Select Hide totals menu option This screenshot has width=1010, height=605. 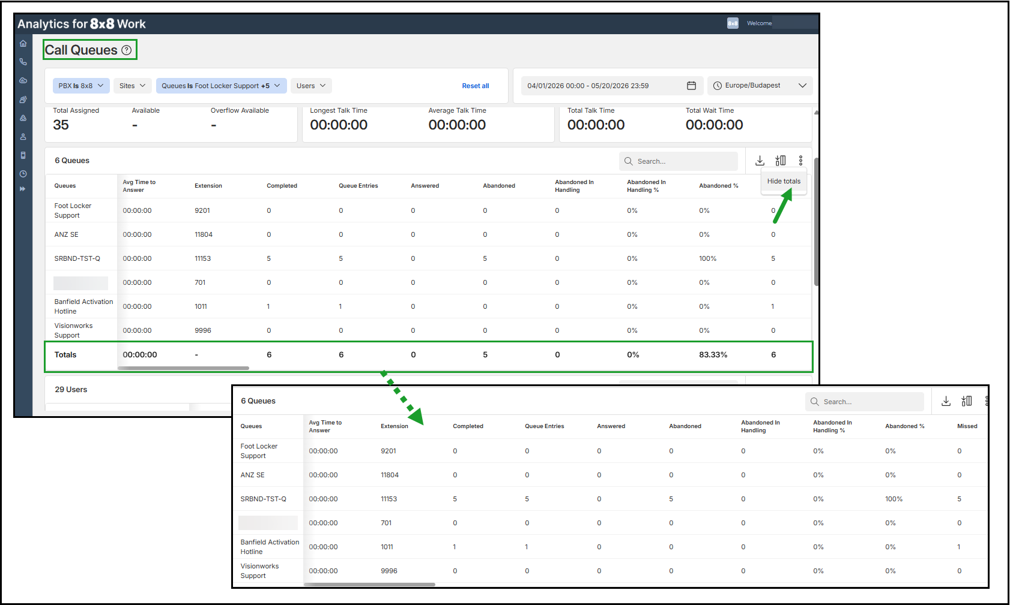click(784, 181)
